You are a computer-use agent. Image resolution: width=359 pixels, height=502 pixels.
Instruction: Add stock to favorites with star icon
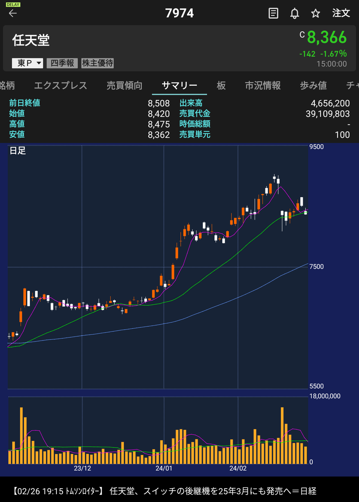[x=316, y=13]
